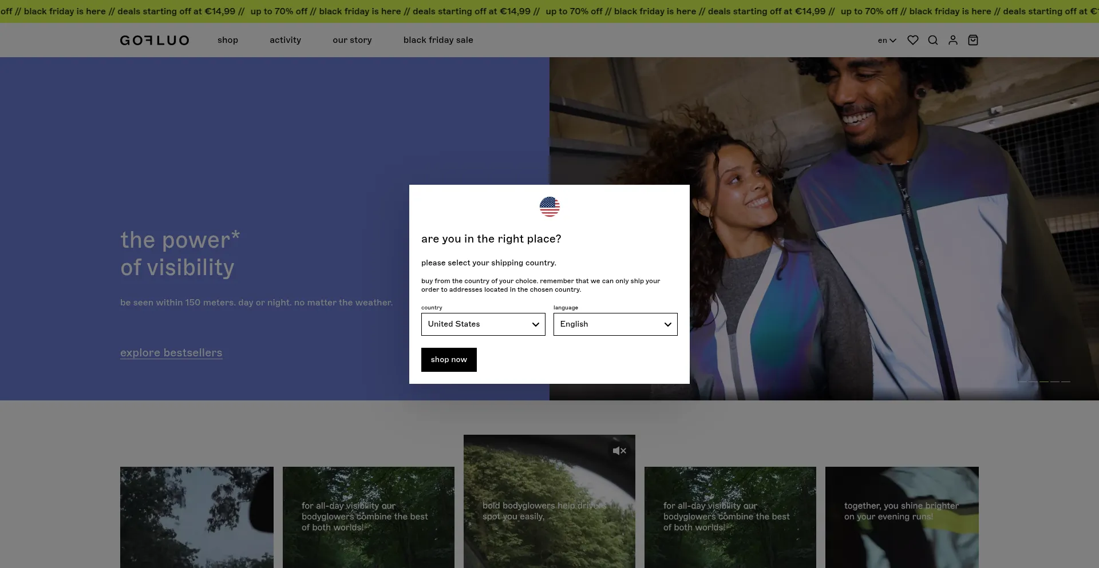This screenshot has height=568, width=1099.
Task: Open the user account icon
Action: tap(953, 40)
